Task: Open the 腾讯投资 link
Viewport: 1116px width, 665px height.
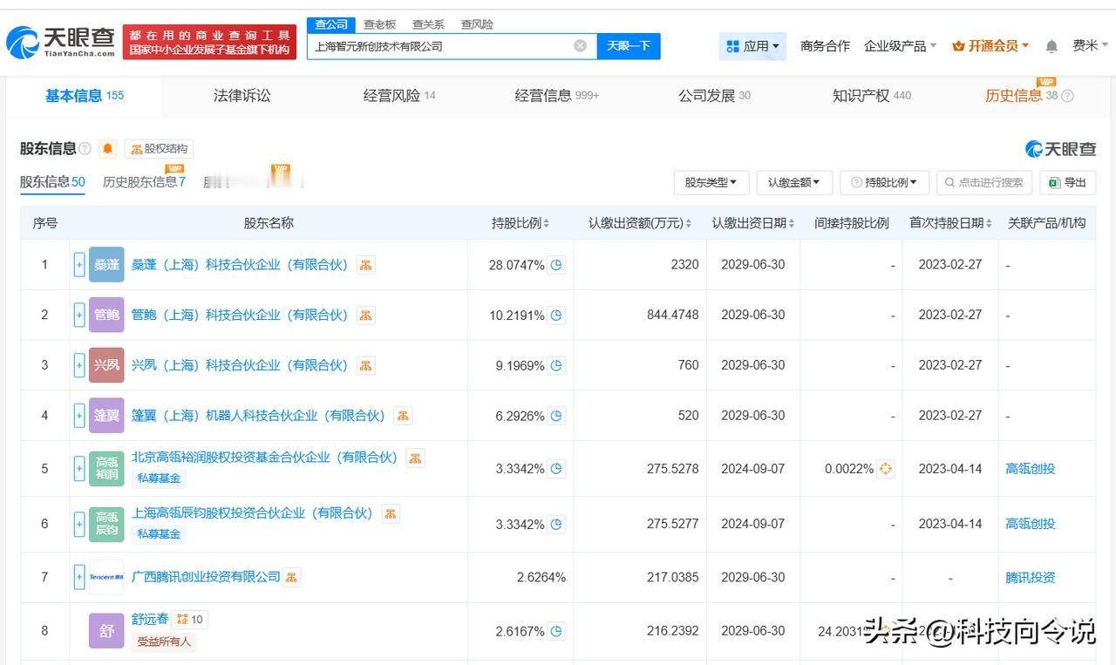Action: 1031,577
